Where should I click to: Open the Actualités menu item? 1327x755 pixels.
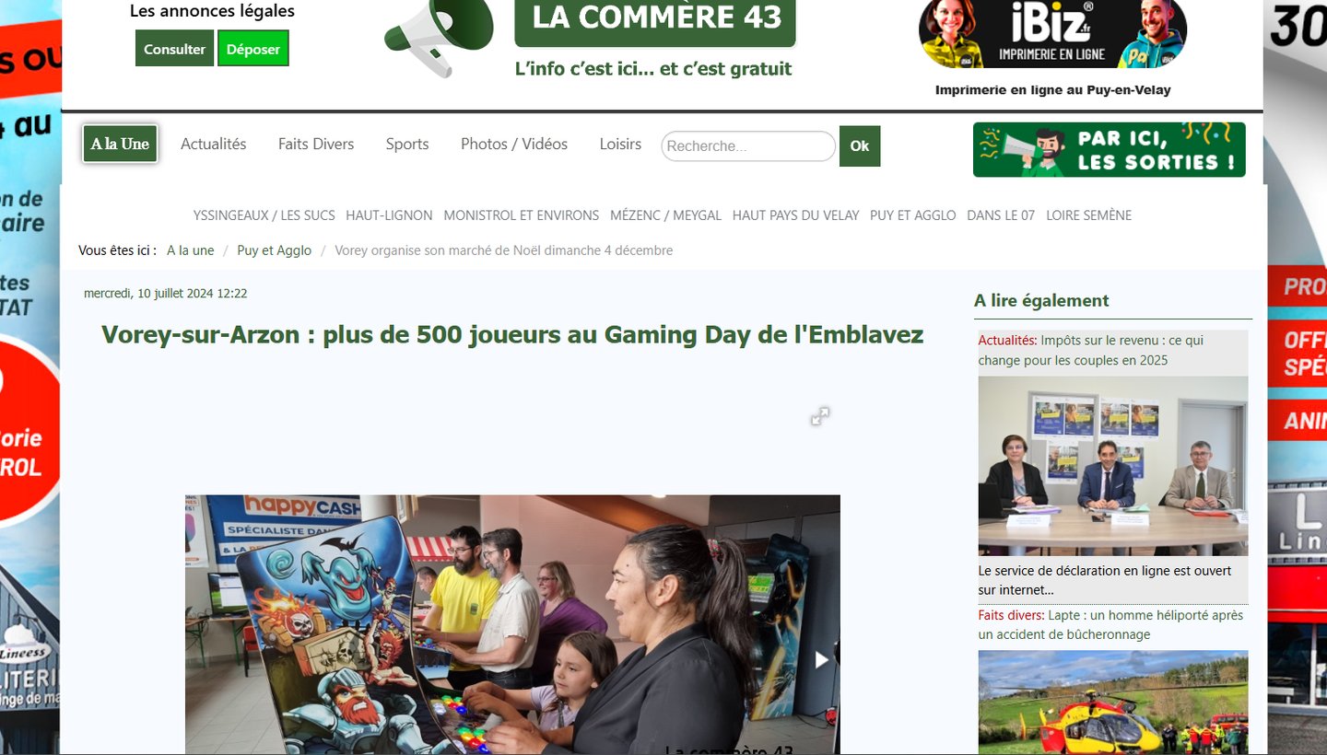[214, 144]
